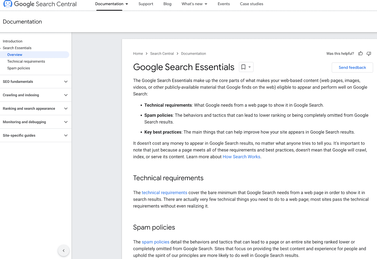Viewport: 377px width, 259px height.
Task: Click the Google Search Essentials page title
Action: [184, 67]
